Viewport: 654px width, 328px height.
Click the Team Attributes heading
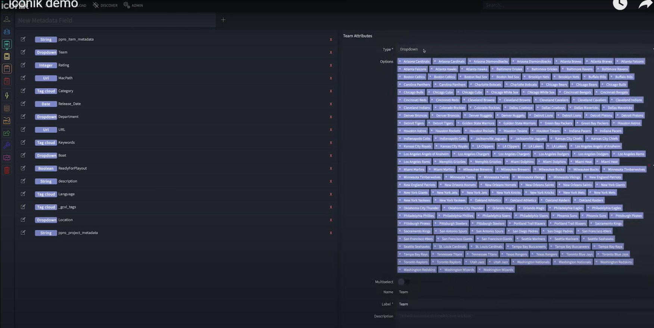[x=358, y=36]
